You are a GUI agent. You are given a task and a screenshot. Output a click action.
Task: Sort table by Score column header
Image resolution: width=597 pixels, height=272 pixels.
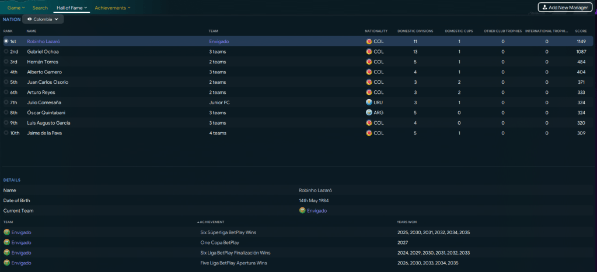coord(581,31)
